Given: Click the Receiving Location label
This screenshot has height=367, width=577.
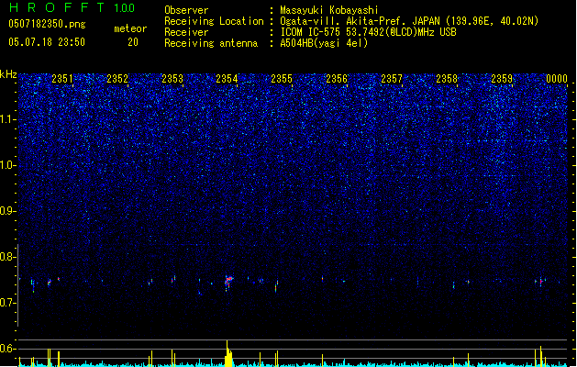Looking at the screenshot, I should (214, 21).
